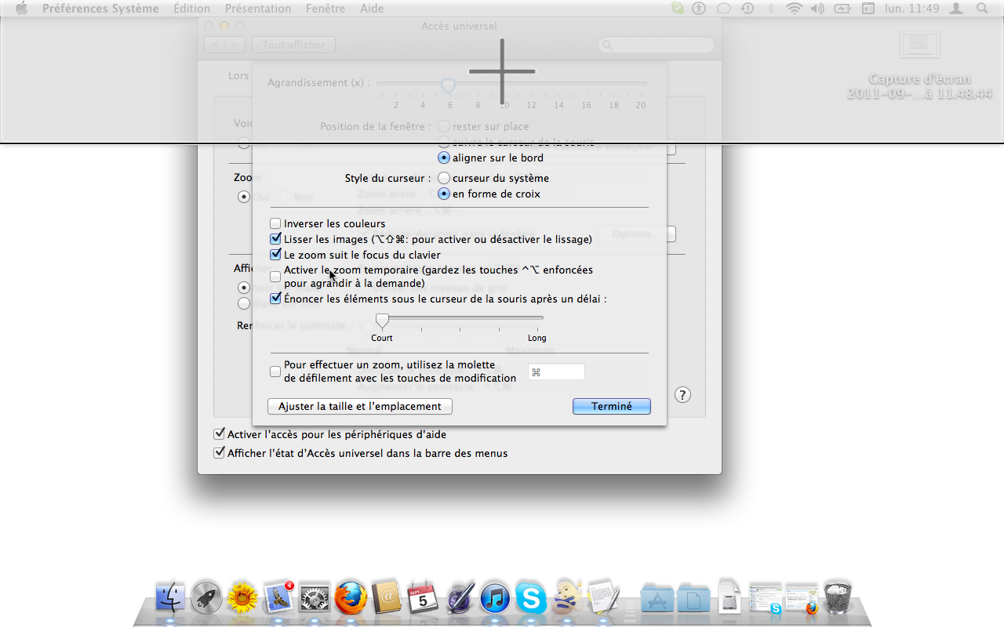Screen dimensions: 1004x627
Task: Check zoom with molette de défilement option
Action: 275,371
